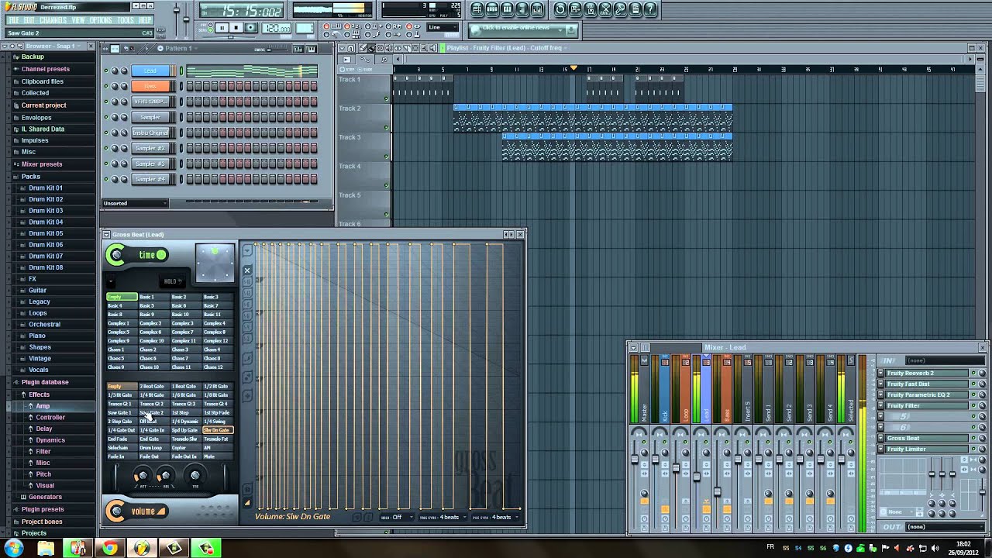Viewport: 992px width, 558px height.
Task: Open the OPTIONS menu
Action: [x=101, y=20]
